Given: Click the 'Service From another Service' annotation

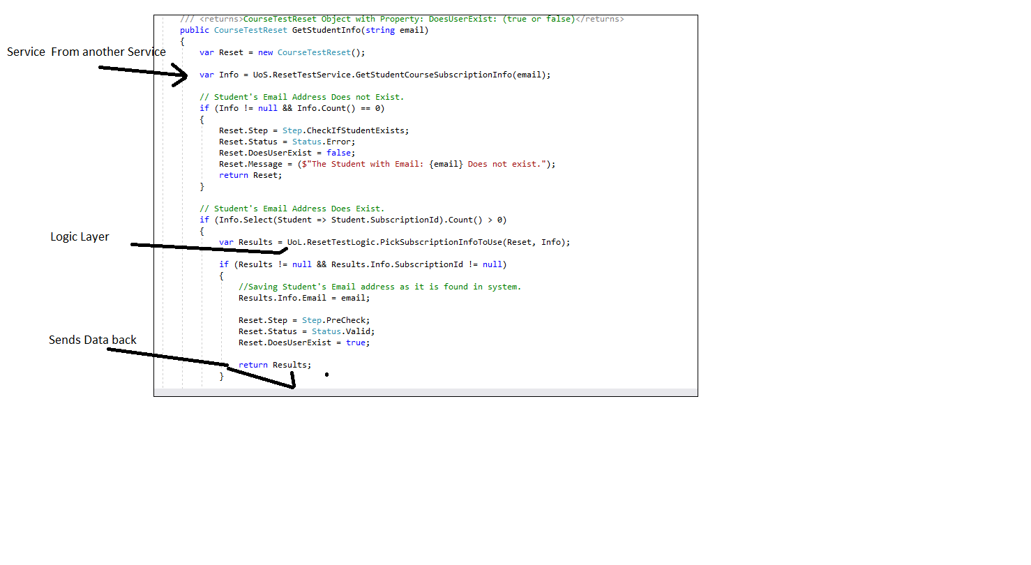Looking at the screenshot, I should tap(86, 52).
